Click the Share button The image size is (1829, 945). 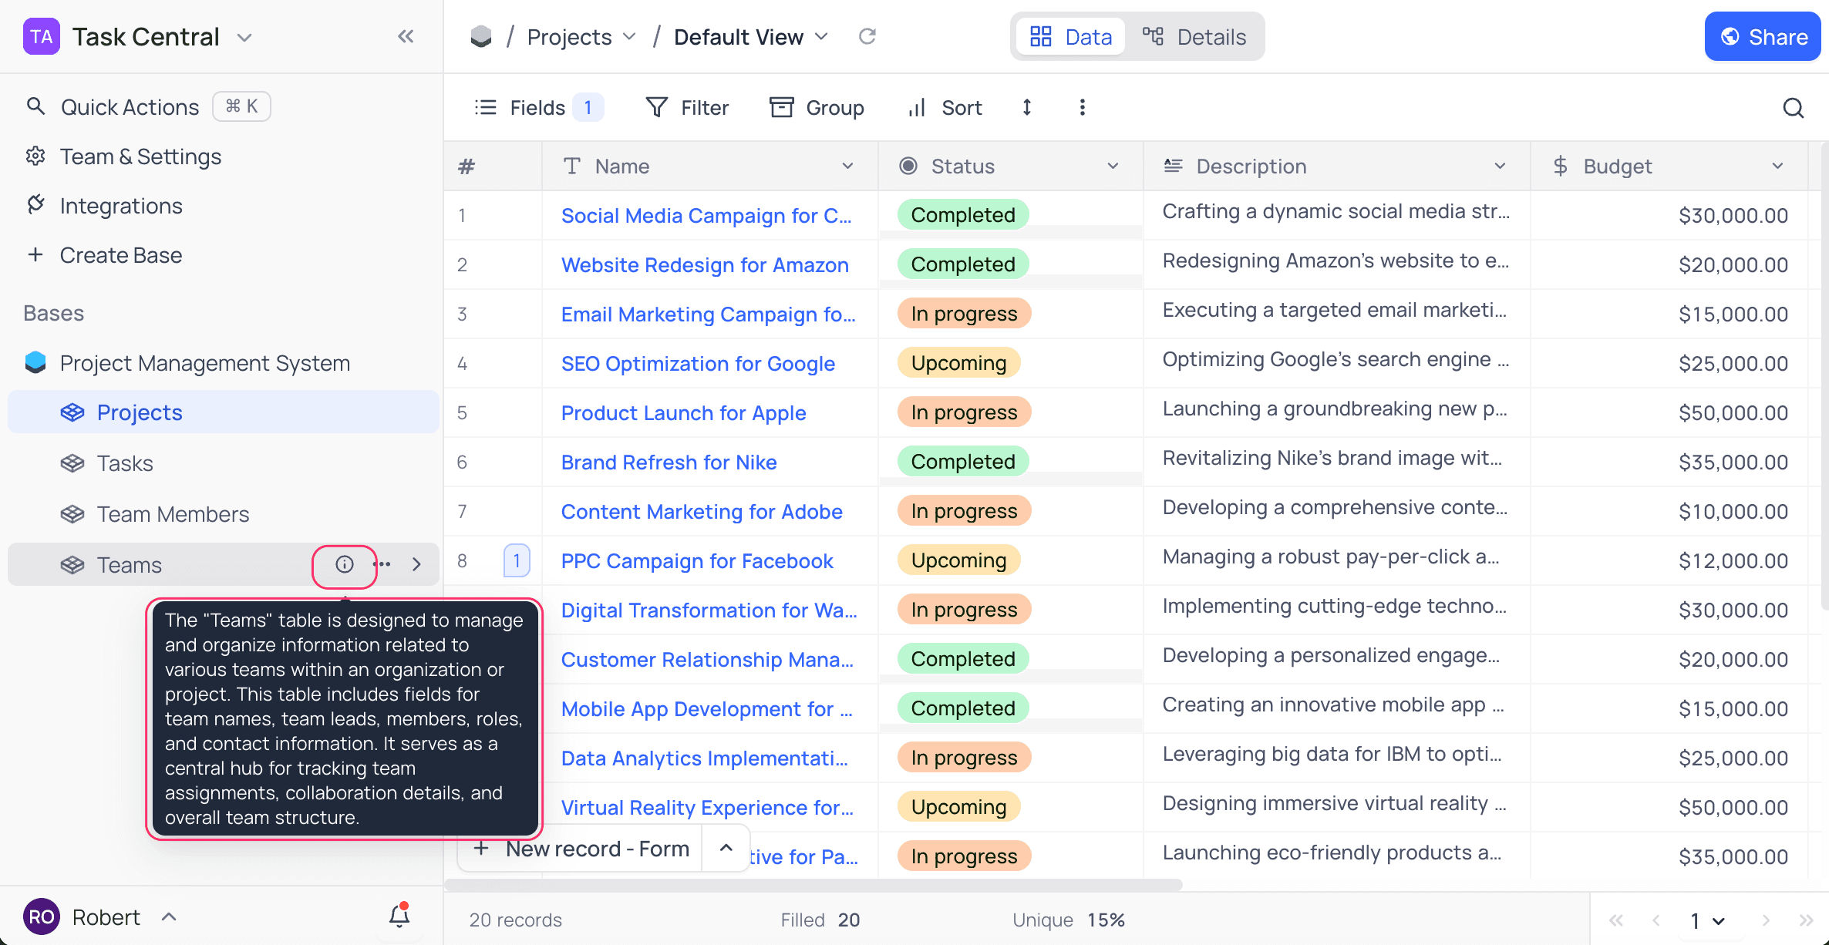click(1762, 36)
